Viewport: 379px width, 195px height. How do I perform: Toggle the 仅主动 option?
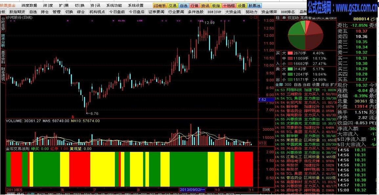(x=293, y=18)
